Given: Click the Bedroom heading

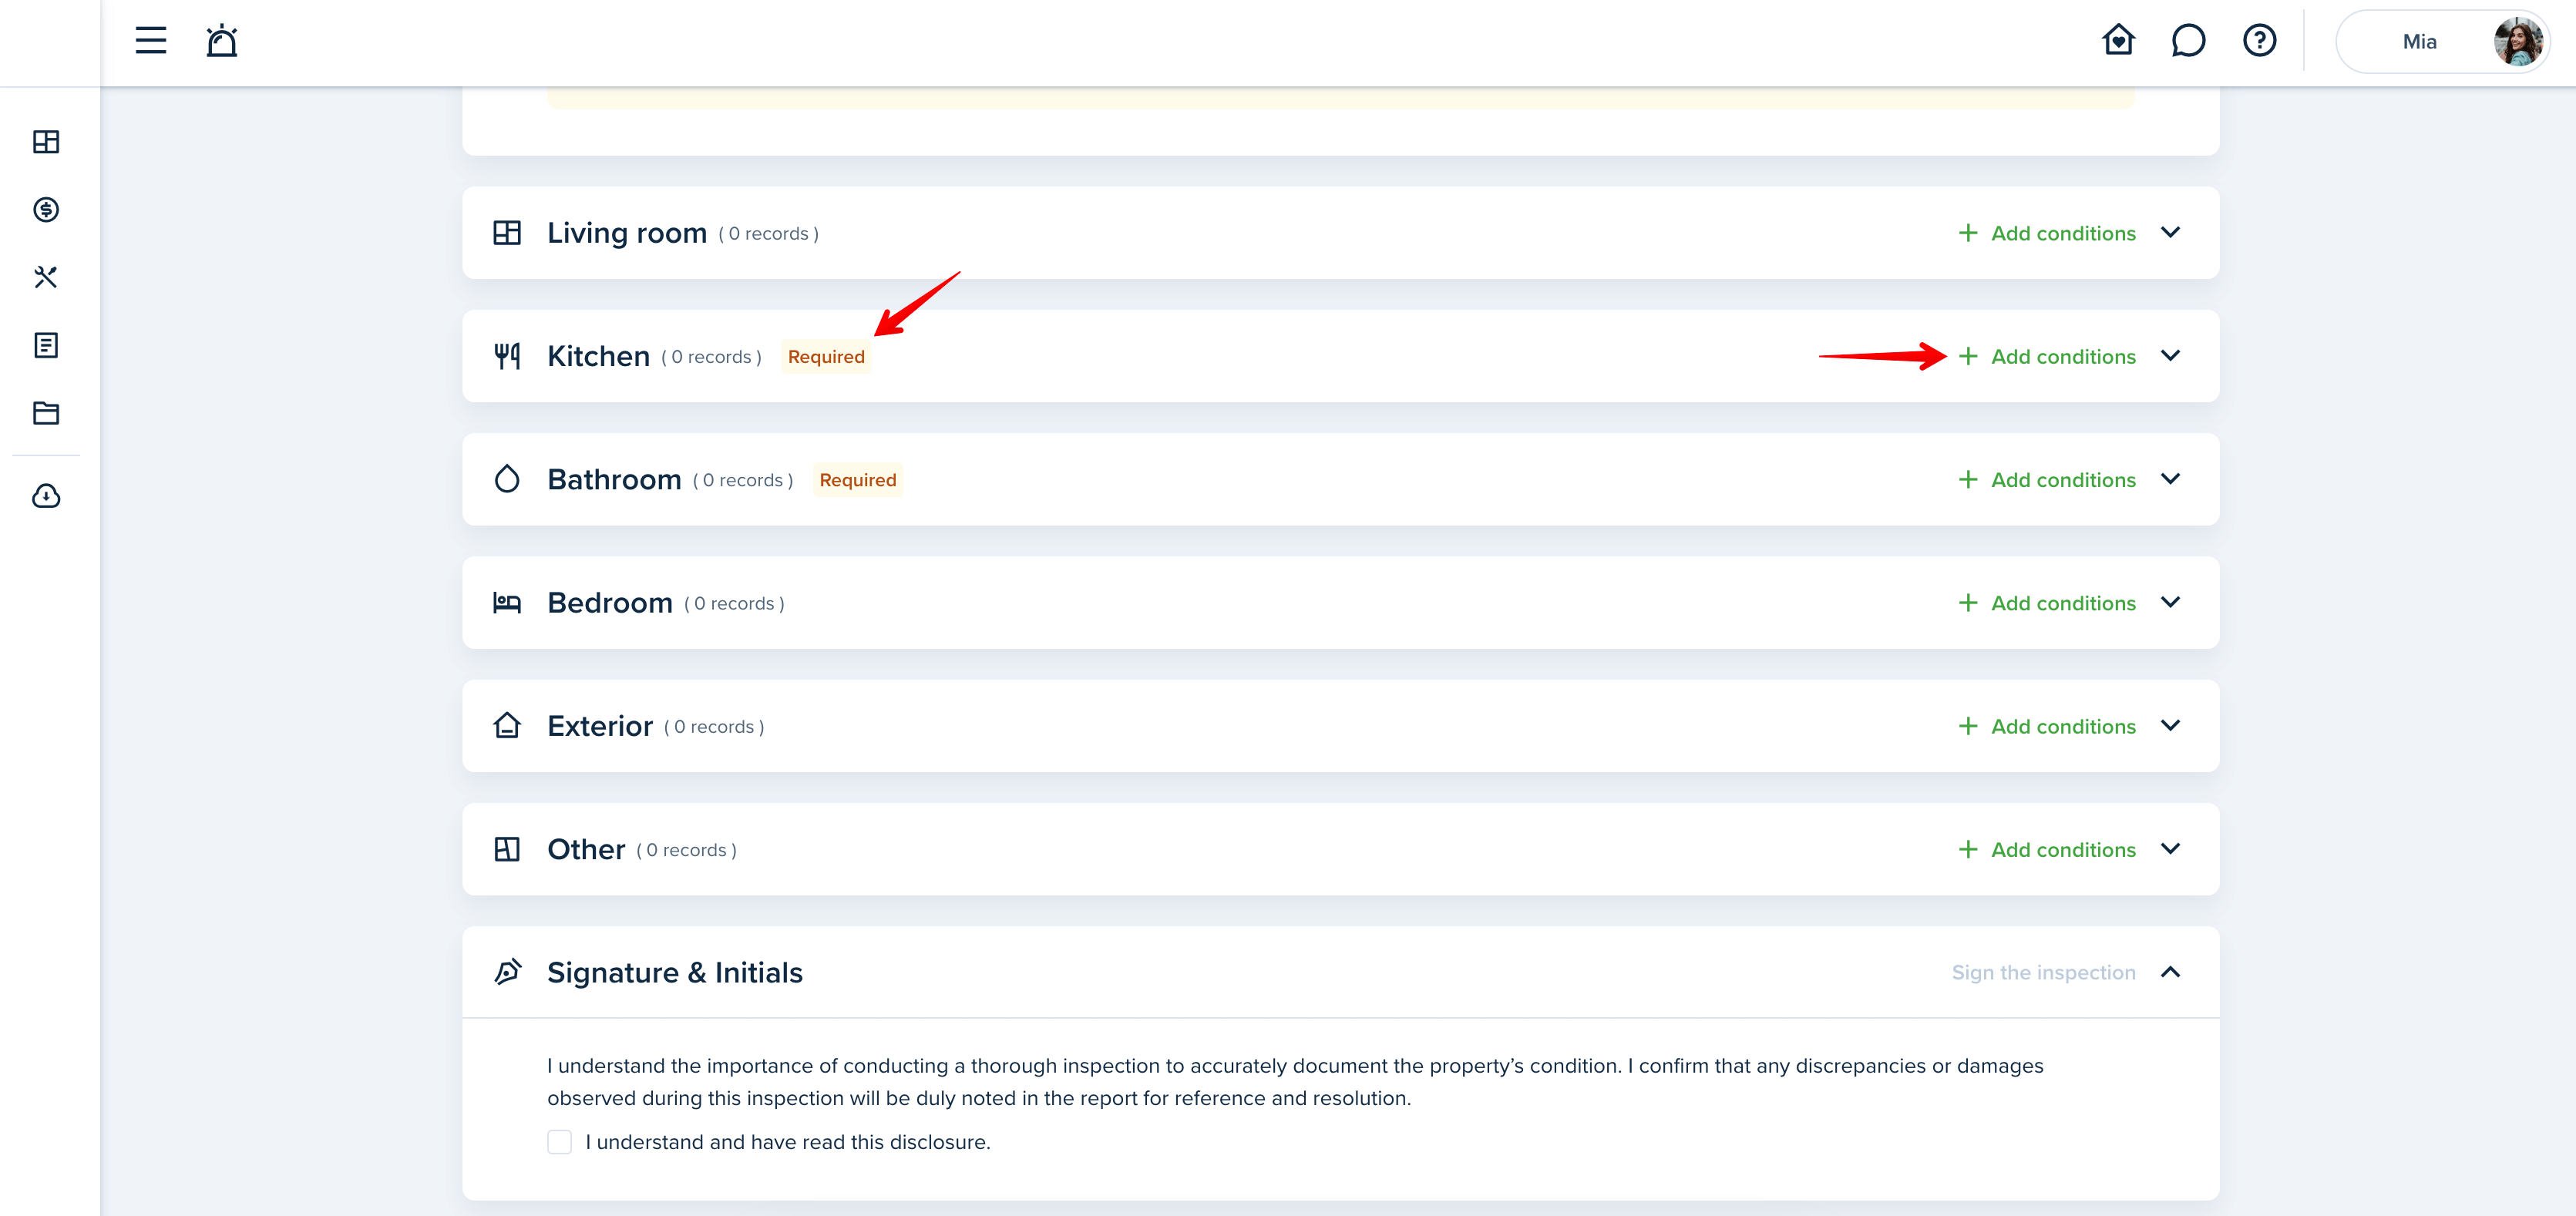Looking at the screenshot, I should pos(610,603).
